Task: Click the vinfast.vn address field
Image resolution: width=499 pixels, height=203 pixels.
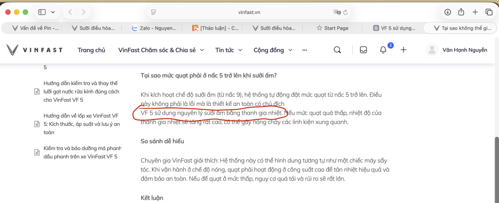Action: pos(249,12)
